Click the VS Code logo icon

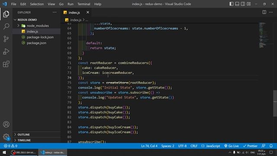coord(5,4)
